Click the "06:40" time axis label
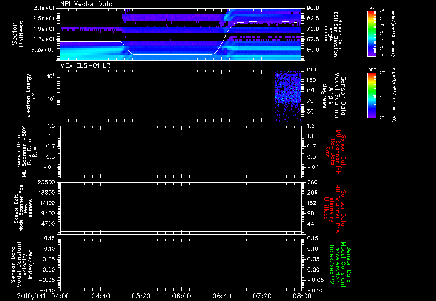 tap(221, 296)
